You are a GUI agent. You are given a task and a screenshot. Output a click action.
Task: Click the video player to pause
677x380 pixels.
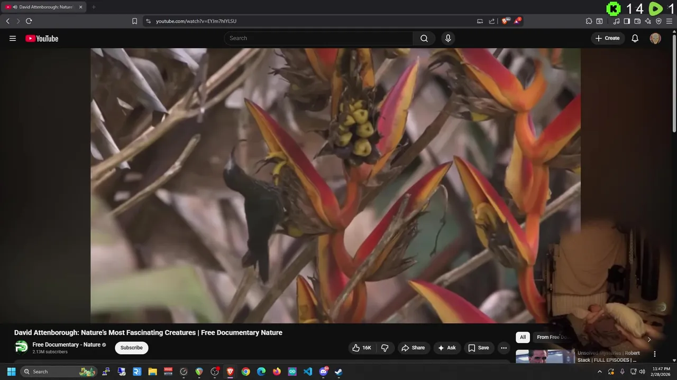[x=335, y=185]
